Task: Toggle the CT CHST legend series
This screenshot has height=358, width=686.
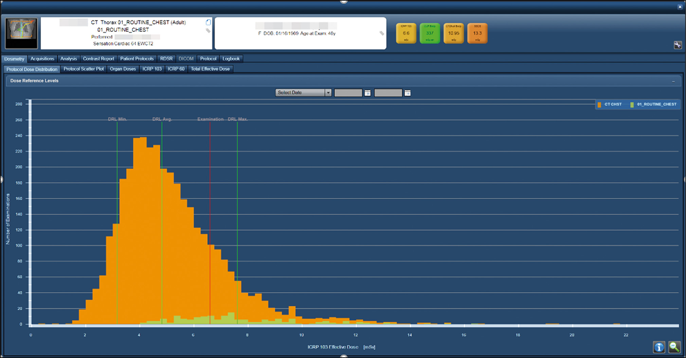Action: tap(610, 105)
